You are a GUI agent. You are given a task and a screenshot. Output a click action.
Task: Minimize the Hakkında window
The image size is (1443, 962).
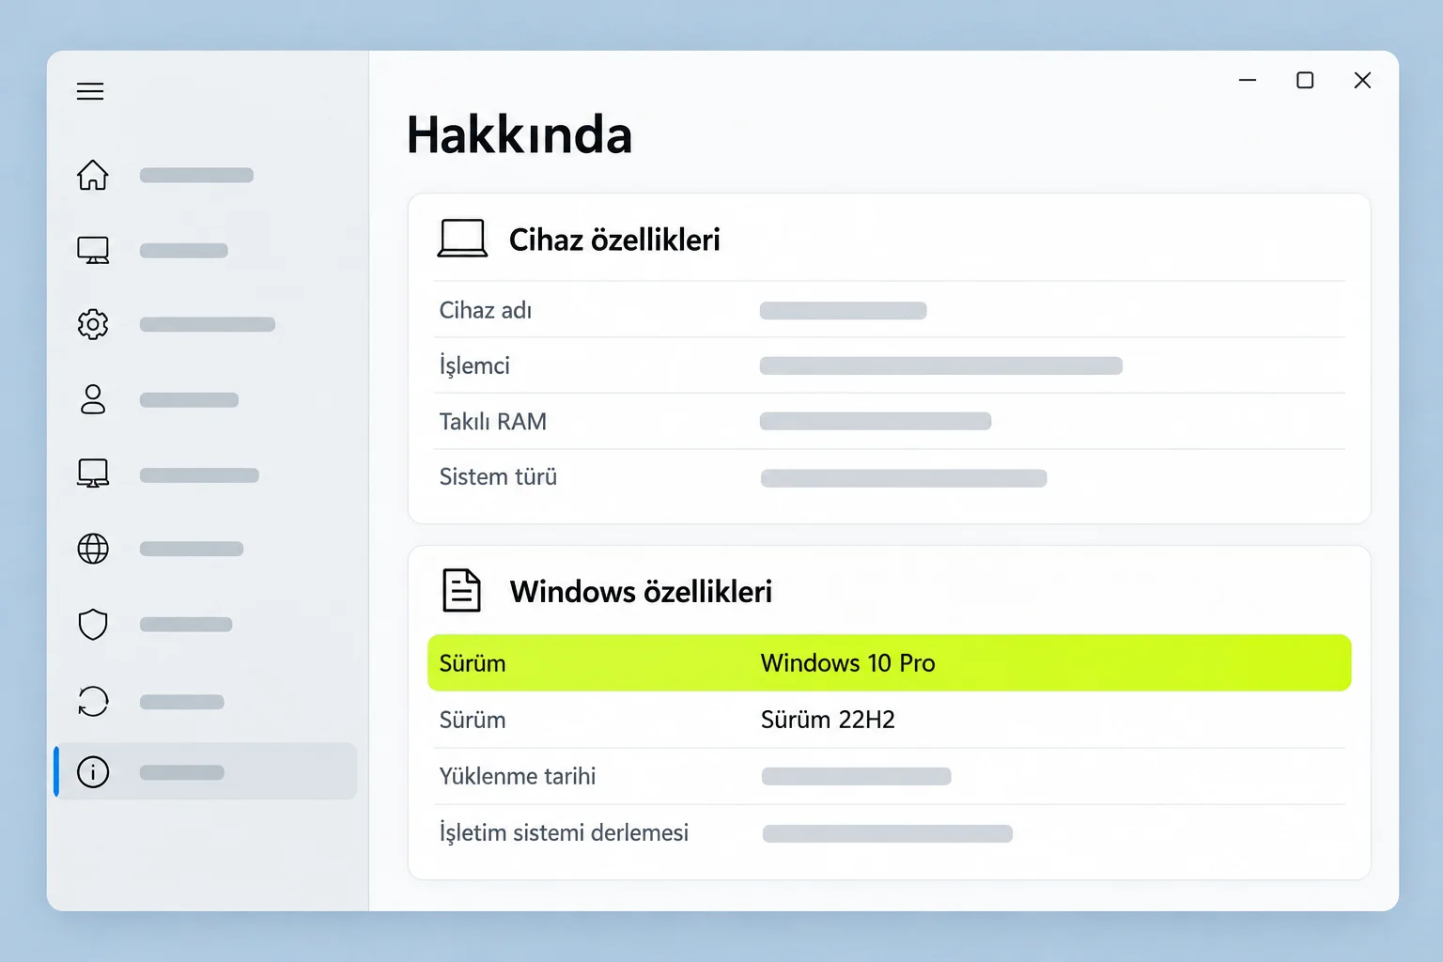(x=1248, y=81)
